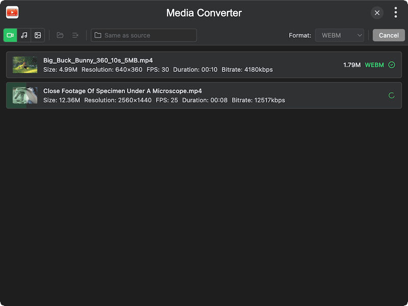Switch to video conversion mode
The image size is (408, 306).
pyautogui.click(x=10, y=35)
